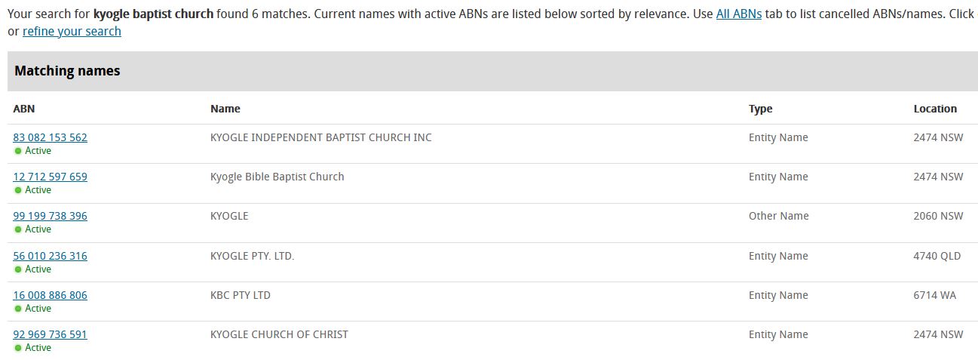Click green Active icon for Kyogle Bible Baptist
This screenshot has width=978, height=360.
pos(18,190)
